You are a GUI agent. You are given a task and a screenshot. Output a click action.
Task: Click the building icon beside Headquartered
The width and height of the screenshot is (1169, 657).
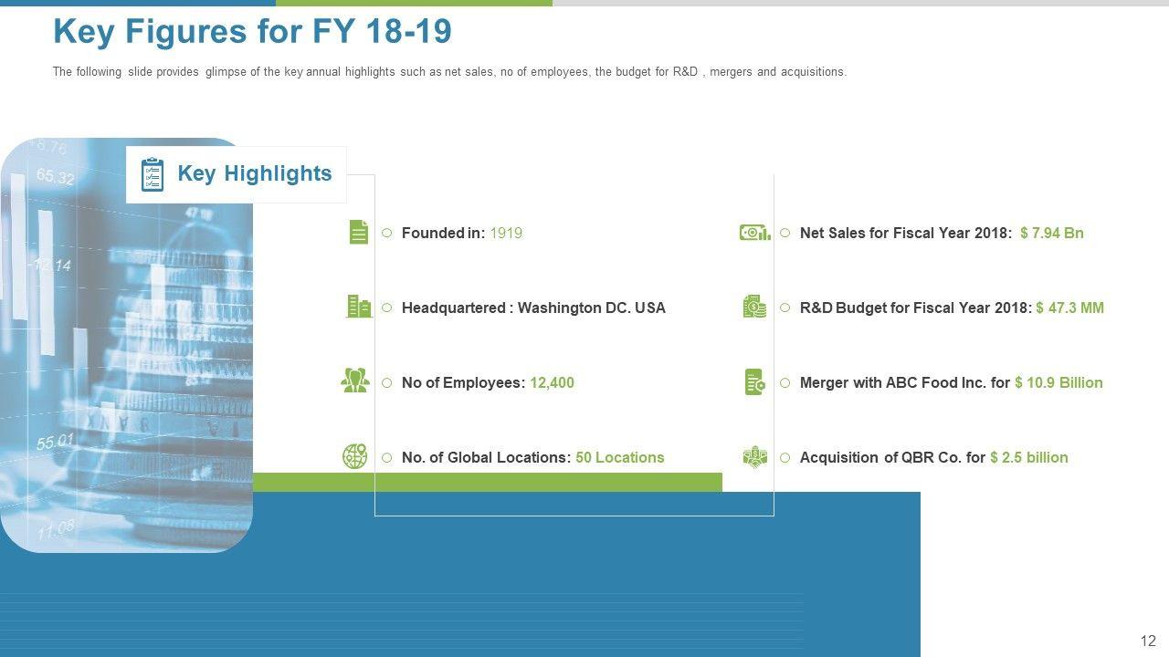359,307
